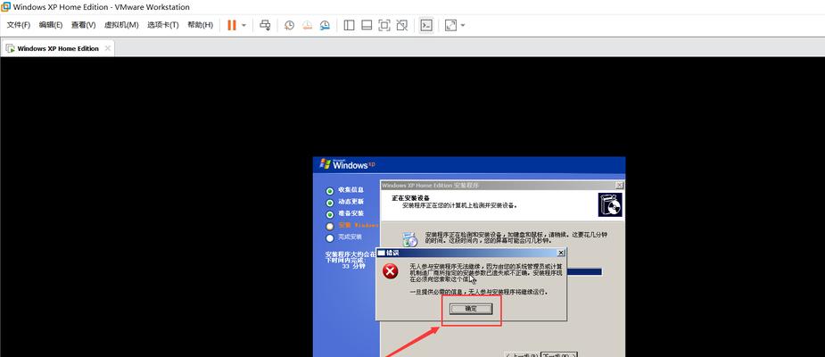Open the 选项卡(T) menu
825x357 pixels.
coord(162,25)
